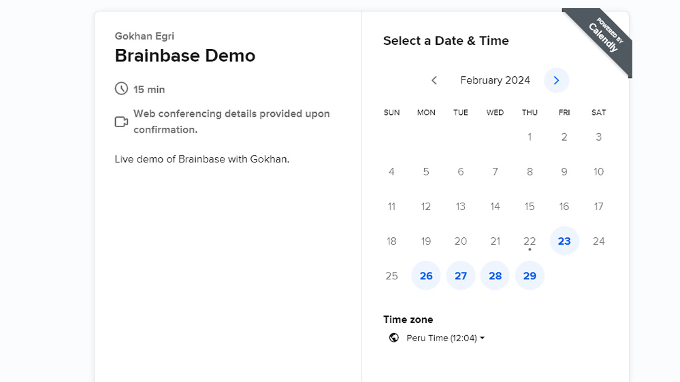The height and width of the screenshot is (382, 680).
Task: Click the unavailable date 24
Action: point(598,241)
